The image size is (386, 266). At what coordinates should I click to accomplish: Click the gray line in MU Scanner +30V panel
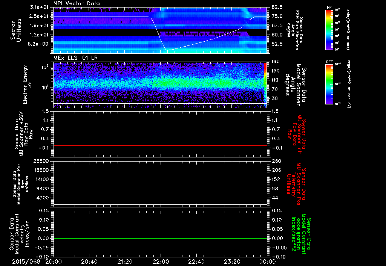point(160,145)
